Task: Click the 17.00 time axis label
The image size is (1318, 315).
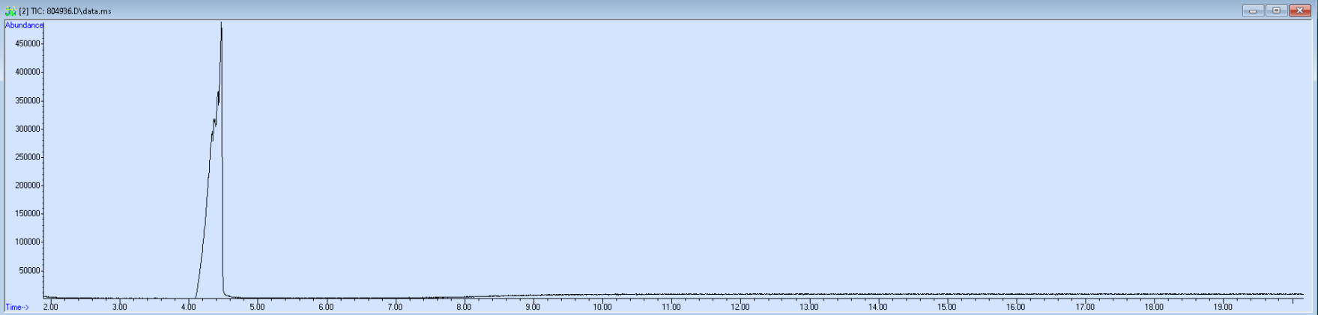Action: (x=1084, y=307)
